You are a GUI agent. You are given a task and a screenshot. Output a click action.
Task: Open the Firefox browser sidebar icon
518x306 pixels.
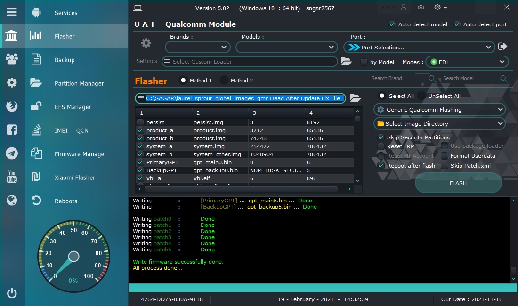12,106
